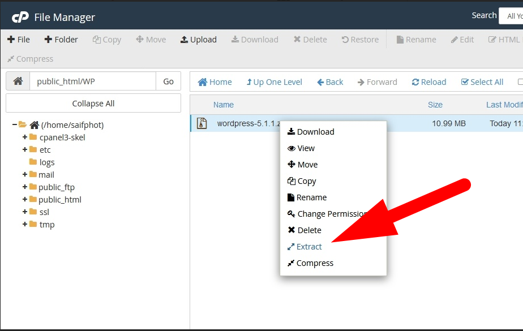Create a new folder with +Folder
The height and width of the screenshot is (331, 523).
[61, 40]
